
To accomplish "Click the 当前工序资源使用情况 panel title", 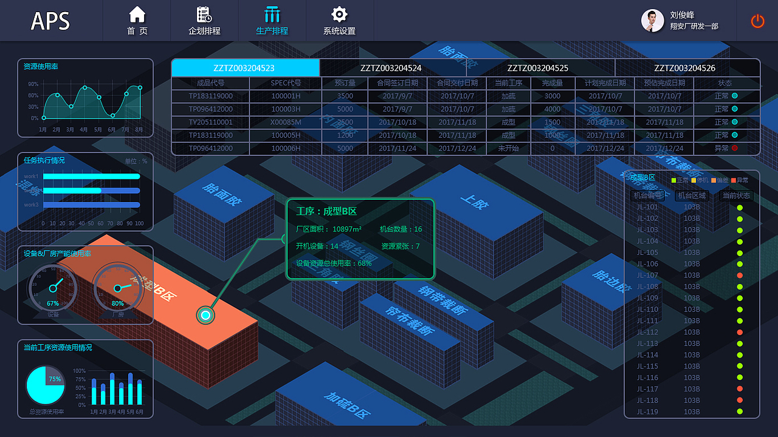I will (58, 348).
